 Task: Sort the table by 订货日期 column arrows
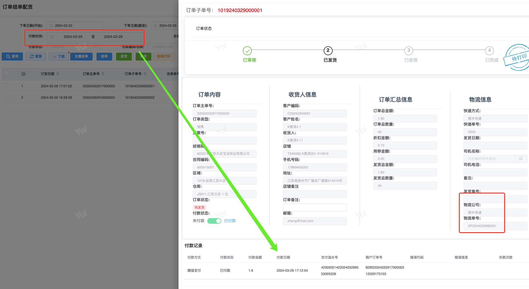(58, 74)
